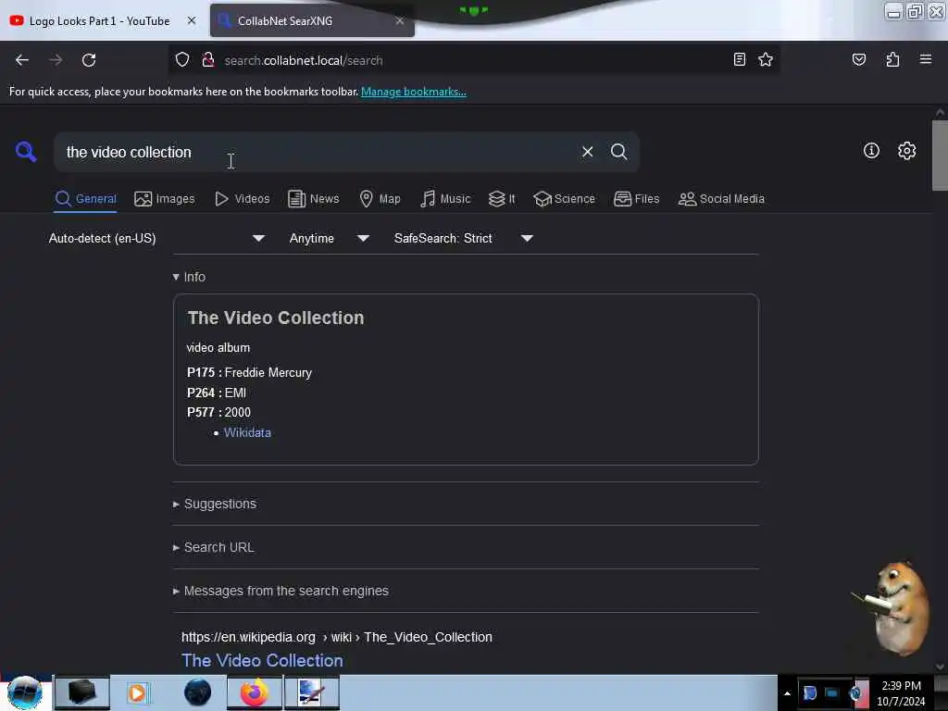Open the dark globe taskbar icon

click(x=197, y=692)
